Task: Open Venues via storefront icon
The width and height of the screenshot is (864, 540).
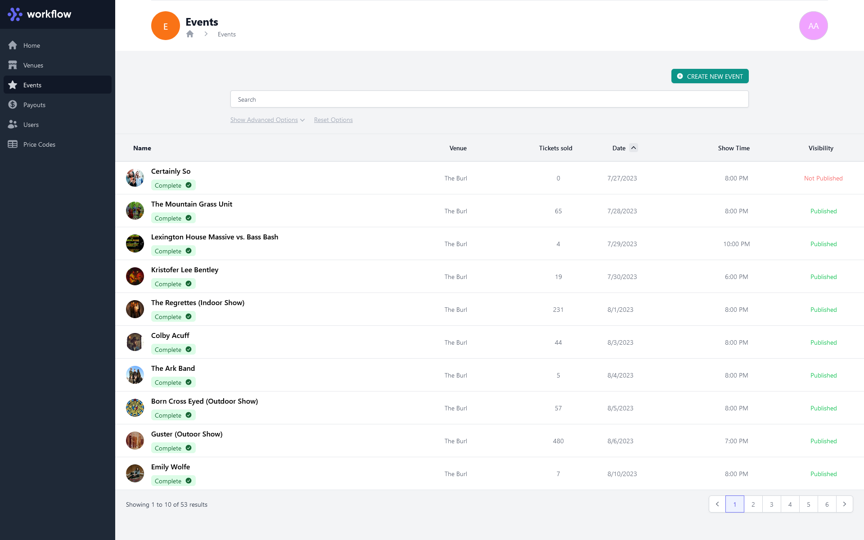Action: tap(13, 65)
